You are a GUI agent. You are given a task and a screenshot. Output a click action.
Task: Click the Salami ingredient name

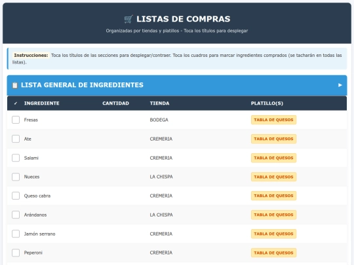[31, 158]
